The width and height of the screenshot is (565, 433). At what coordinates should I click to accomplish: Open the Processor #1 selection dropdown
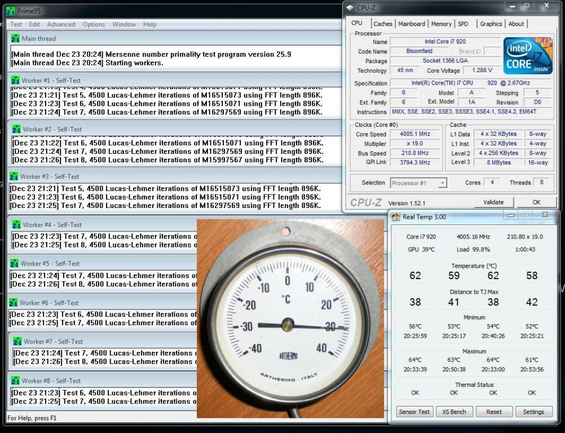point(418,183)
